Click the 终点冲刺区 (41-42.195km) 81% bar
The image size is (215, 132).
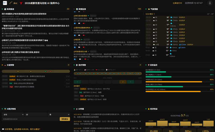pyautogui.click(x=179, y=91)
